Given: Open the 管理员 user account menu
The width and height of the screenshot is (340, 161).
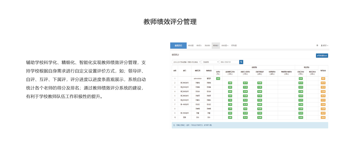Looking at the screenshot, I should tap(325, 46).
